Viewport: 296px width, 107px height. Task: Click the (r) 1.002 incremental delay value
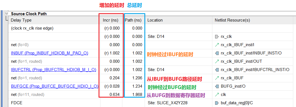point(112,53)
